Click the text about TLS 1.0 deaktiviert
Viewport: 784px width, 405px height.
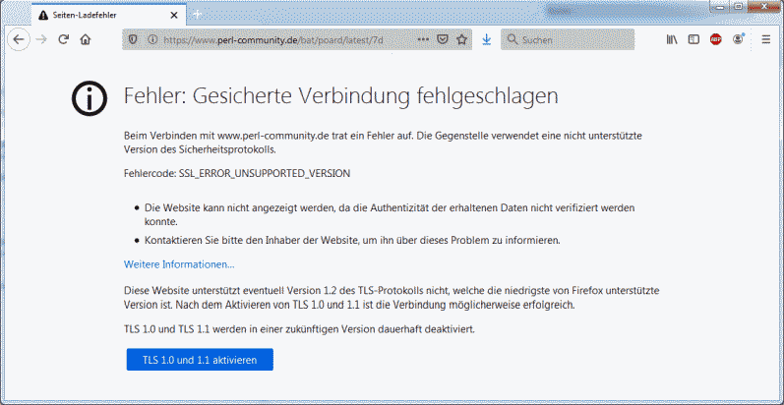(x=298, y=330)
